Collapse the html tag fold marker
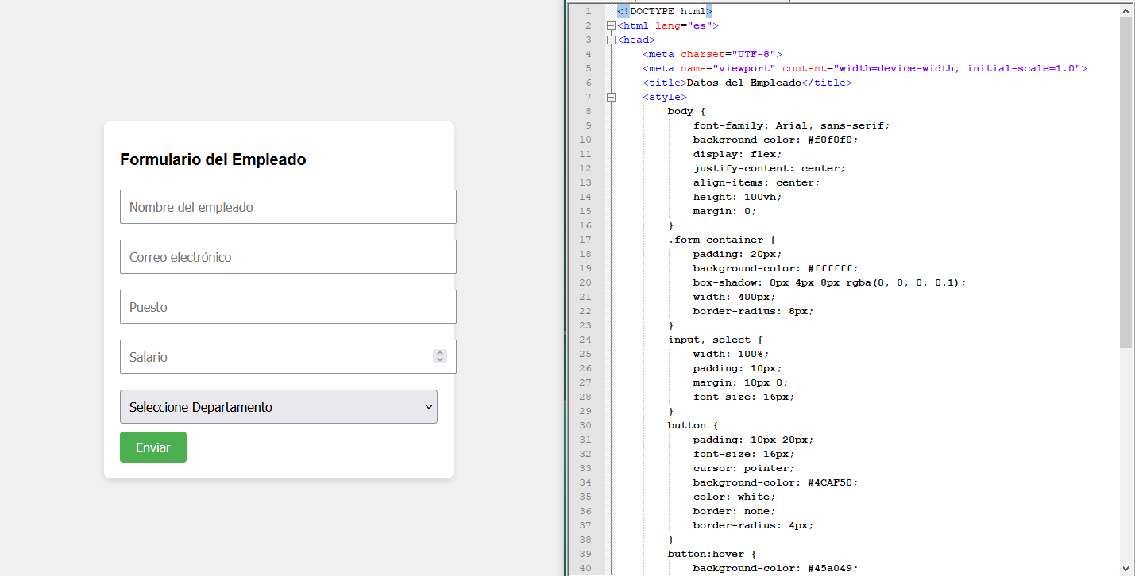1135x576 pixels. click(611, 25)
